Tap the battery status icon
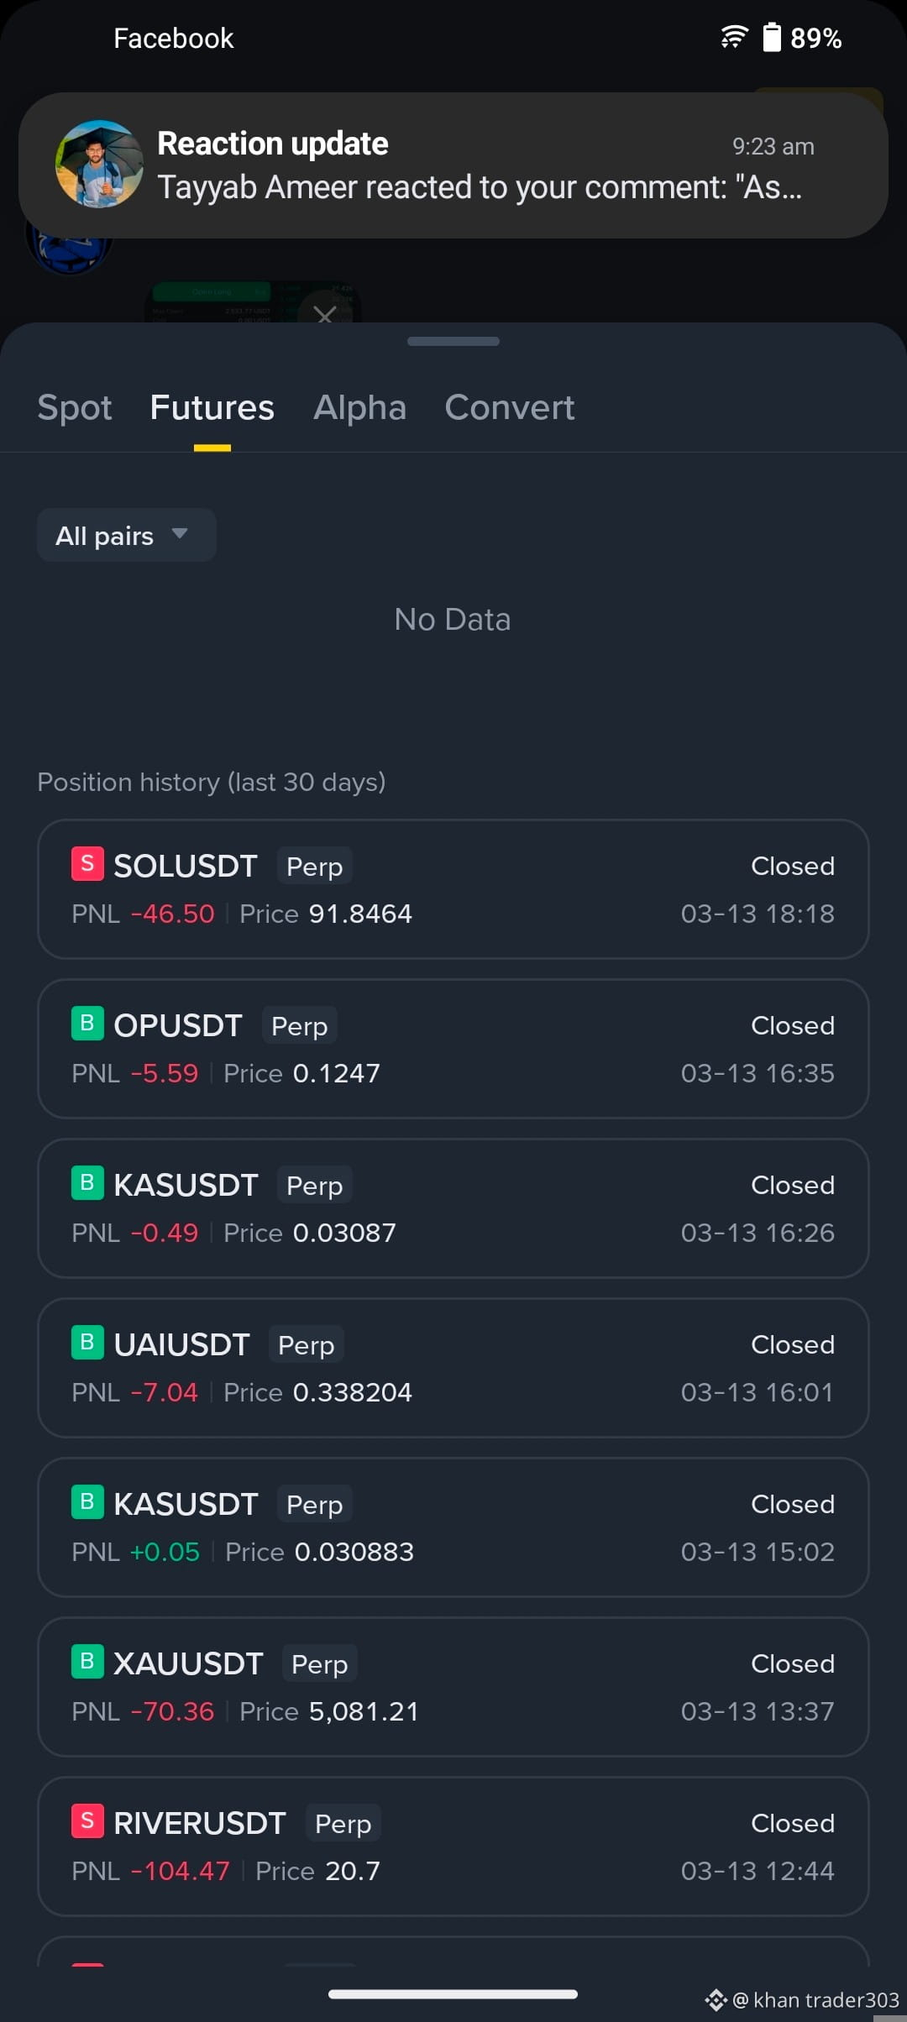The width and height of the screenshot is (907, 2022). (x=772, y=37)
